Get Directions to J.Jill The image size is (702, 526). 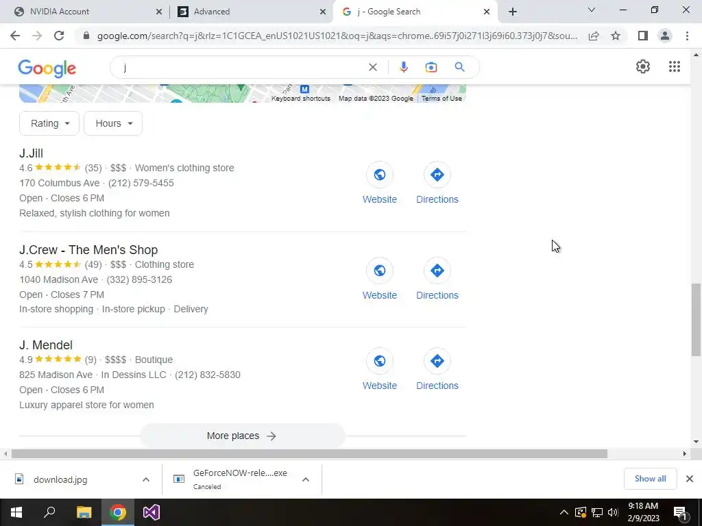pos(437,175)
